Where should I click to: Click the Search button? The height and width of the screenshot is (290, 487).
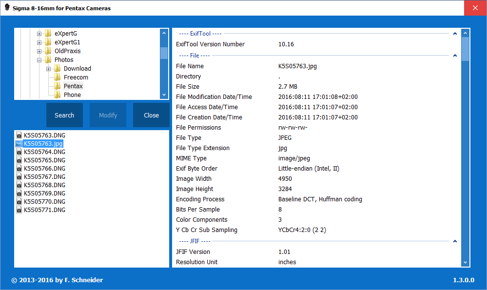coord(65,115)
